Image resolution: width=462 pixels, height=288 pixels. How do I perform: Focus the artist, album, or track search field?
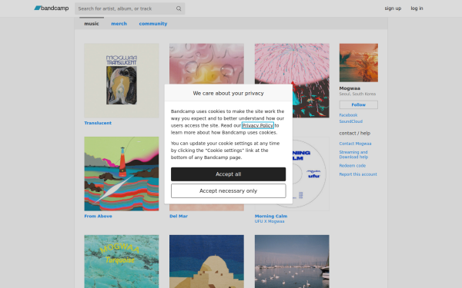click(129, 8)
